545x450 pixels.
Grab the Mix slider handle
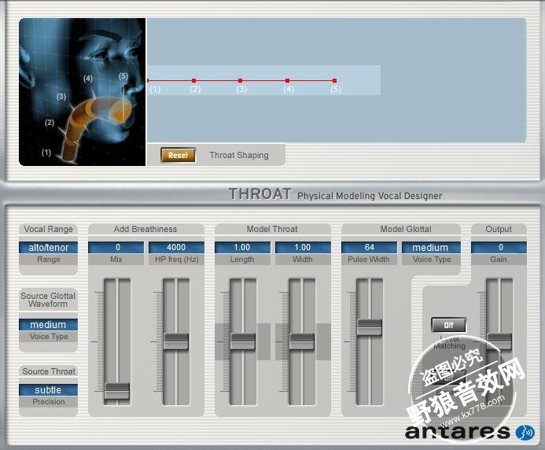(117, 391)
